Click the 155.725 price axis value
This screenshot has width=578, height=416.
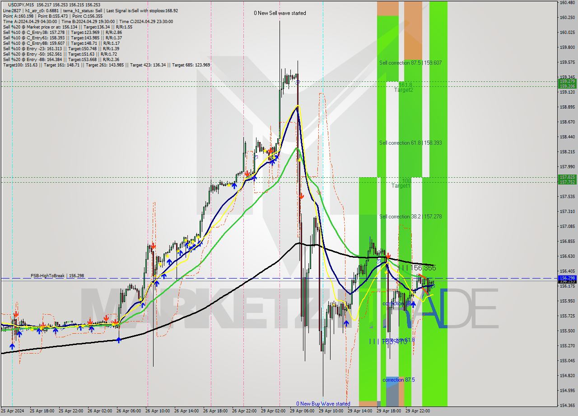[567, 316]
